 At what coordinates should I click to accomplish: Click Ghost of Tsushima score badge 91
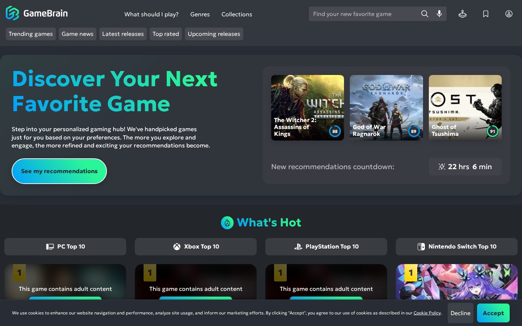(492, 131)
